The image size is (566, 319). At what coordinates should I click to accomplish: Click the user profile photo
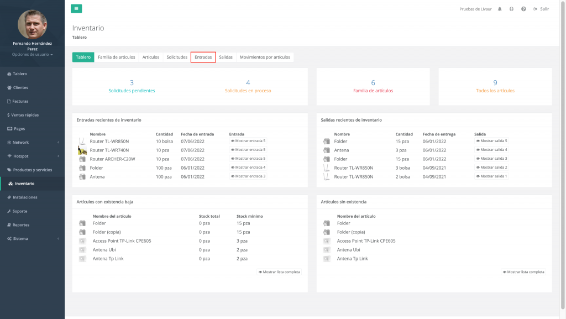click(x=33, y=24)
